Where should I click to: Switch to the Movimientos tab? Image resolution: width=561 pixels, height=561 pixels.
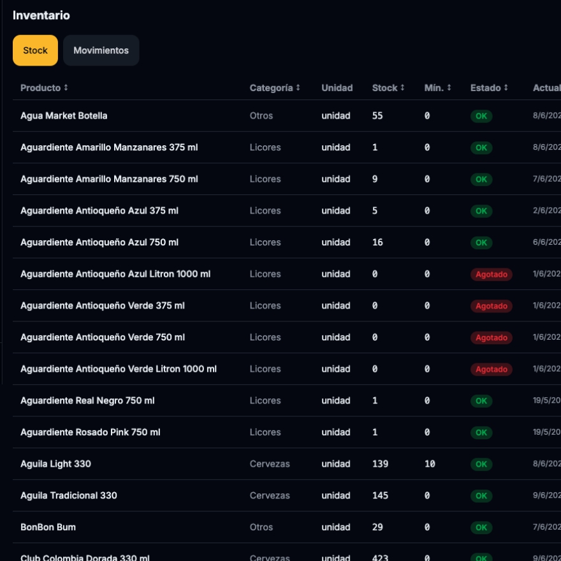[x=101, y=50]
